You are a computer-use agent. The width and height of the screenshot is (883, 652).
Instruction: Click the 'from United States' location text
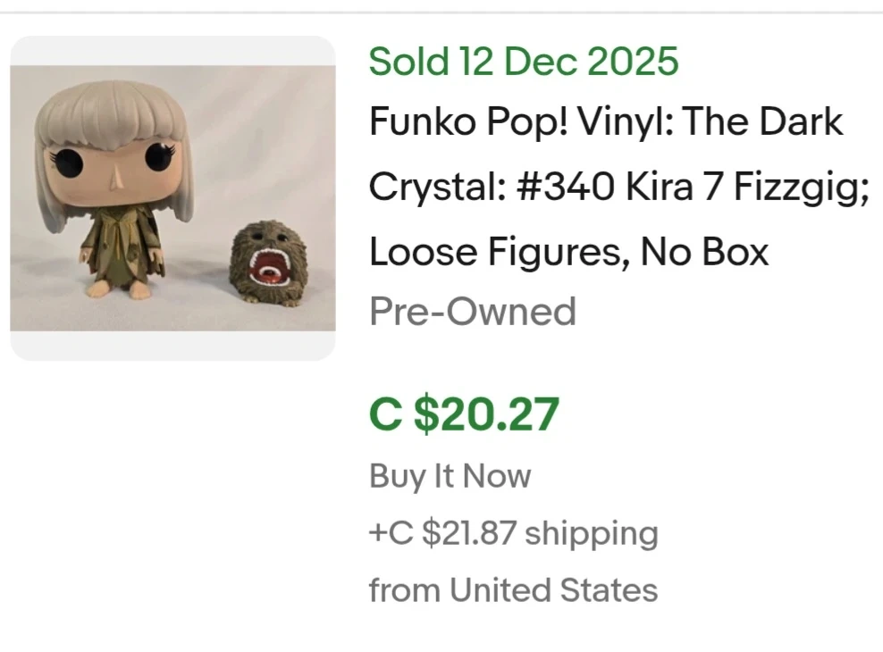pos(513,590)
